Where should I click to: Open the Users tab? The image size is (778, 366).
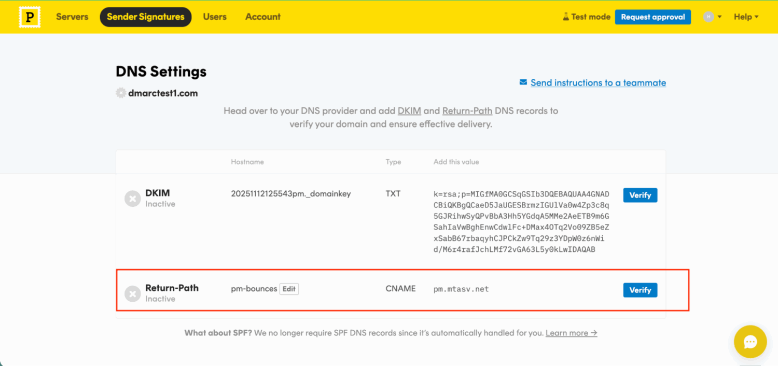point(215,17)
